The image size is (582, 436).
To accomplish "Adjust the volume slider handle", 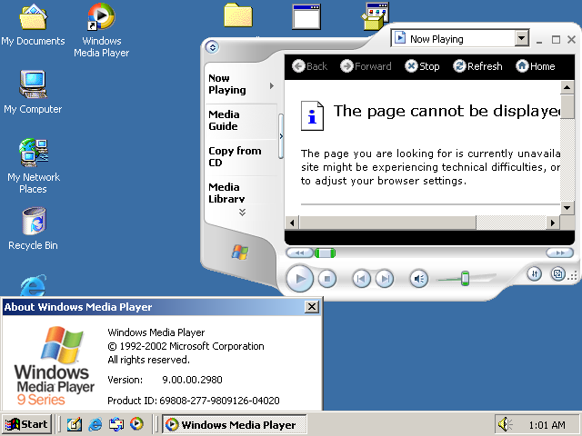I will point(465,278).
